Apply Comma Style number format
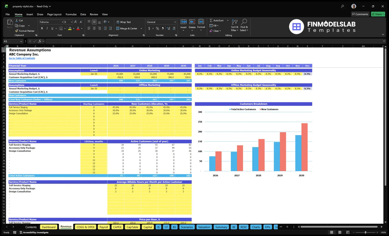 [x=162, y=28]
